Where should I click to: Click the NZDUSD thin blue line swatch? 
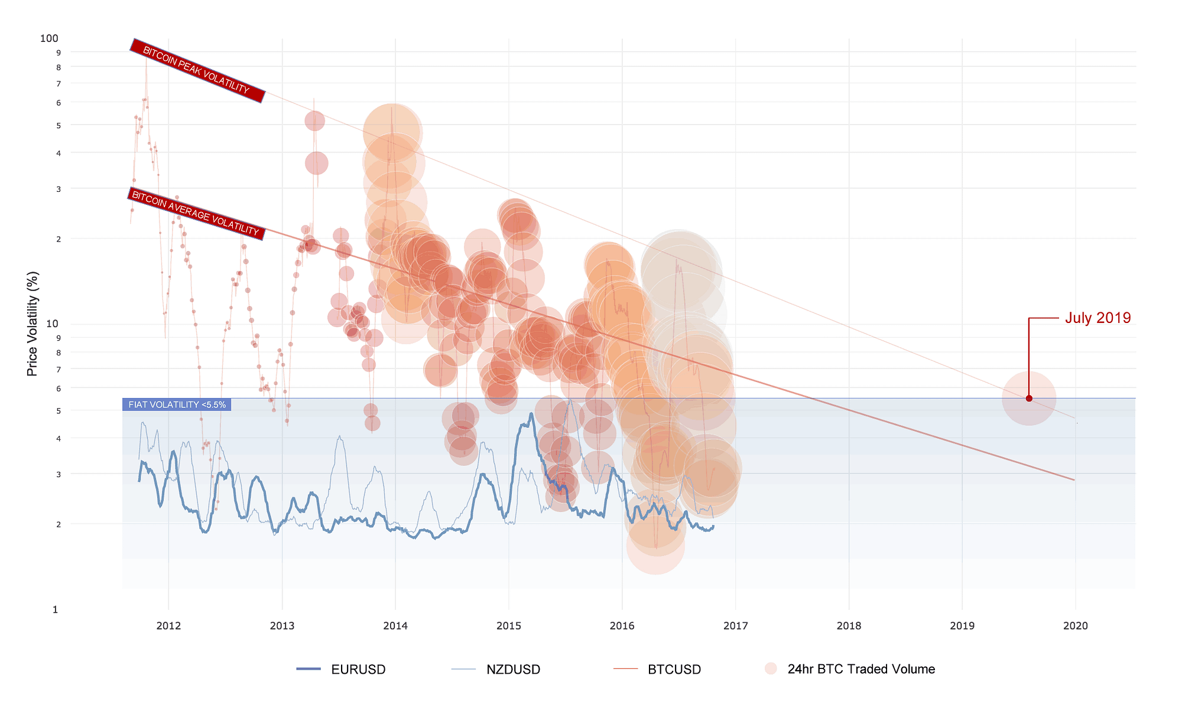[463, 669]
